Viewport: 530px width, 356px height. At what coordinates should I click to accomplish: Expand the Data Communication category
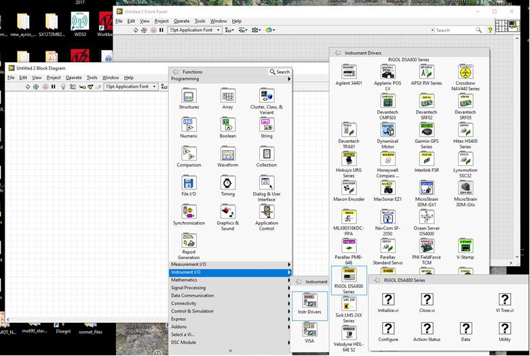[x=230, y=295]
